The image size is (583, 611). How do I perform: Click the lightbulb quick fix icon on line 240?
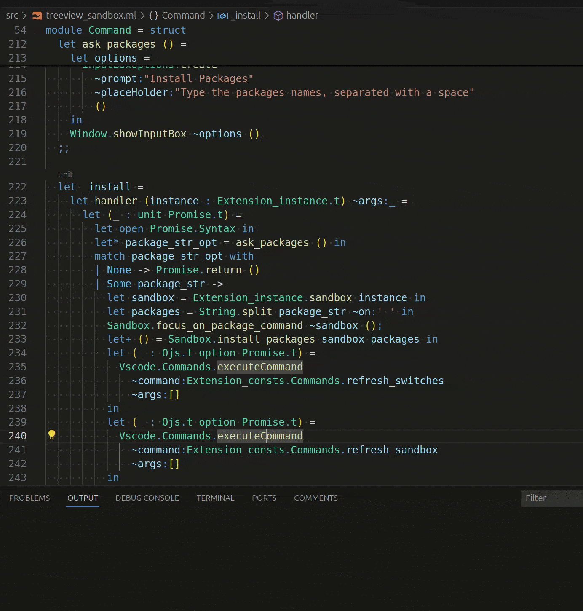click(x=52, y=434)
